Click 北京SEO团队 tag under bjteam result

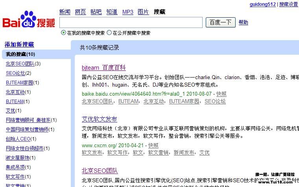pyautogui.click(x=98, y=101)
